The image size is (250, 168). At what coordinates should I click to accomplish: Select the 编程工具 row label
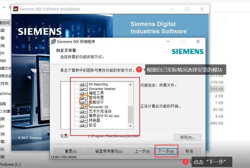point(96,93)
